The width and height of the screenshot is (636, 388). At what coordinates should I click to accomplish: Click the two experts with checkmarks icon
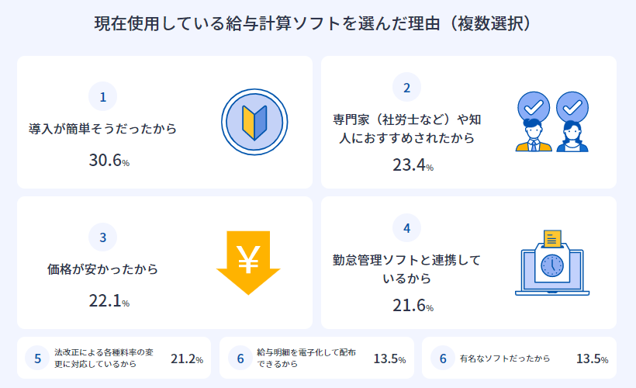(x=551, y=123)
